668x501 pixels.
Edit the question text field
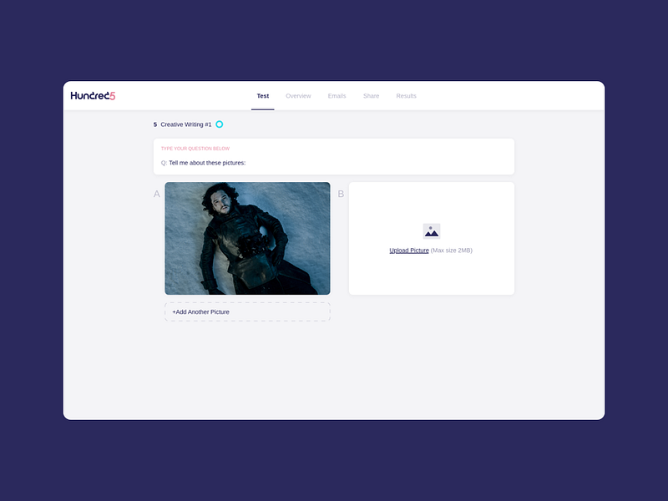[333, 163]
